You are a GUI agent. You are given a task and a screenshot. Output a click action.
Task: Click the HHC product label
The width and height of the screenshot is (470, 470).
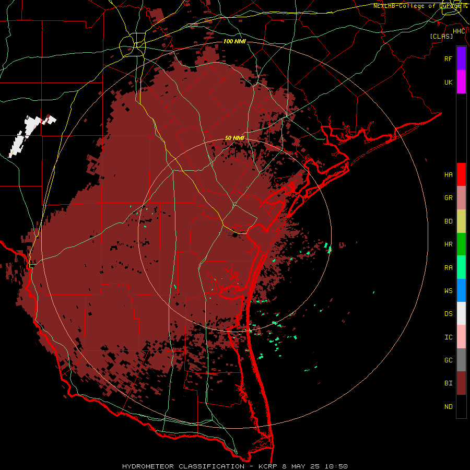tap(459, 31)
